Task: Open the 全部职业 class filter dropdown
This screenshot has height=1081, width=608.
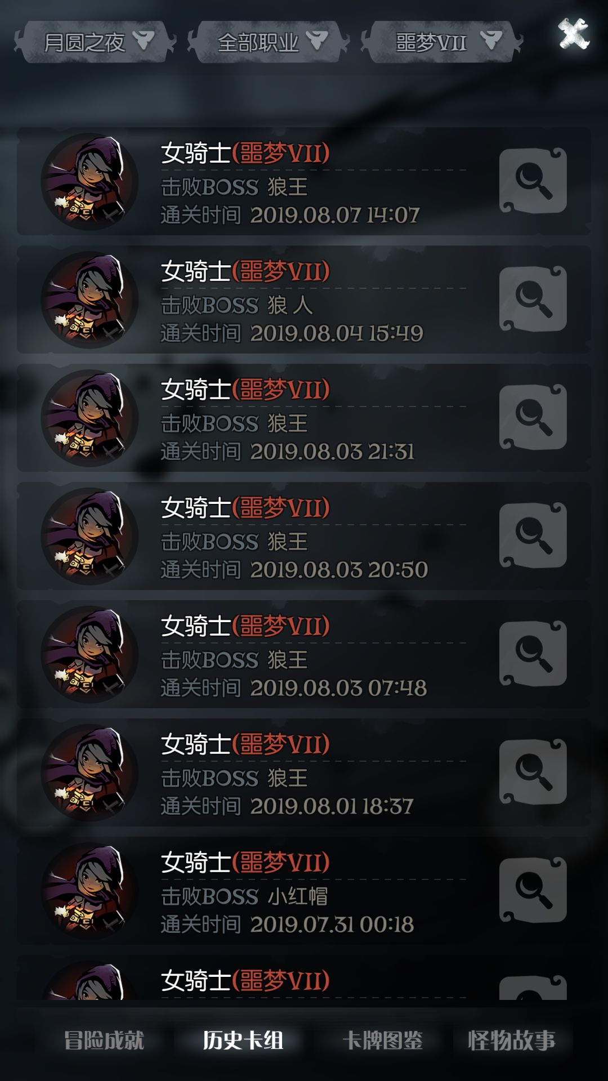Action: (268, 42)
